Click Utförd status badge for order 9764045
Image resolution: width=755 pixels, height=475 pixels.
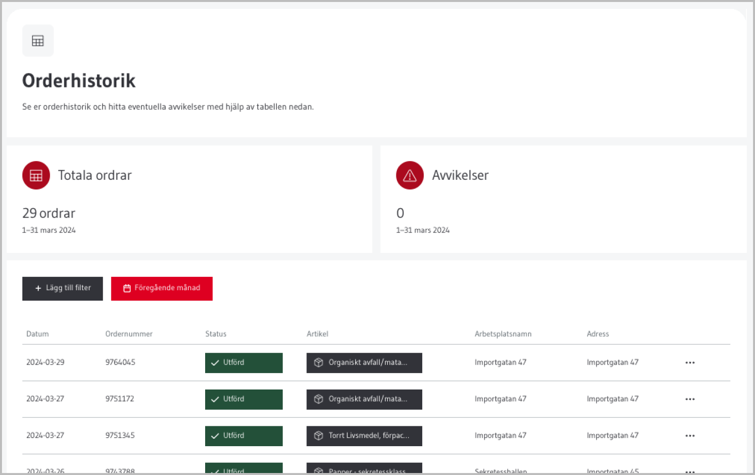coord(243,363)
